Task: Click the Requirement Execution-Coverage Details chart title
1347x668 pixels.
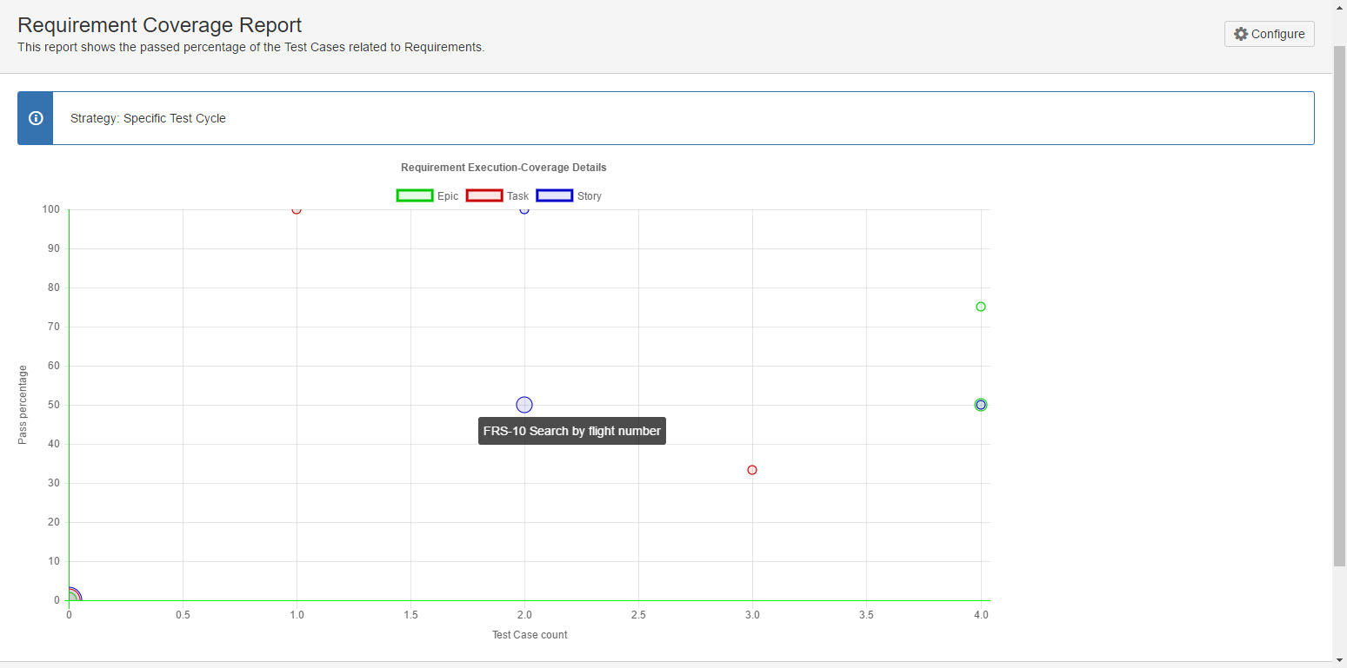Action: [x=503, y=168]
